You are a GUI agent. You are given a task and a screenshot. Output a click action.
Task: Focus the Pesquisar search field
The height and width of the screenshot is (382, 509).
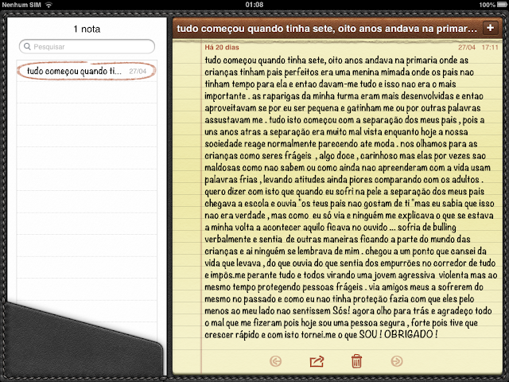coord(87,46)
